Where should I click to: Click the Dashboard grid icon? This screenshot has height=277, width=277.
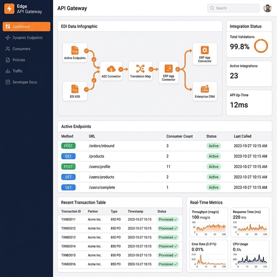pos(8,26)
